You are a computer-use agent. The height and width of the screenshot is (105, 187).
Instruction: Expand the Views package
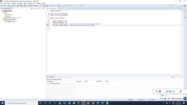5,16
